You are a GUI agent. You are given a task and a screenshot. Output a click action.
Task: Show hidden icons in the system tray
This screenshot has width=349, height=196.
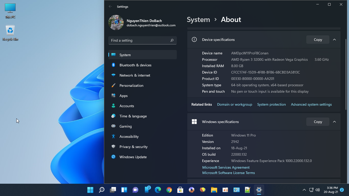(304, 190)
